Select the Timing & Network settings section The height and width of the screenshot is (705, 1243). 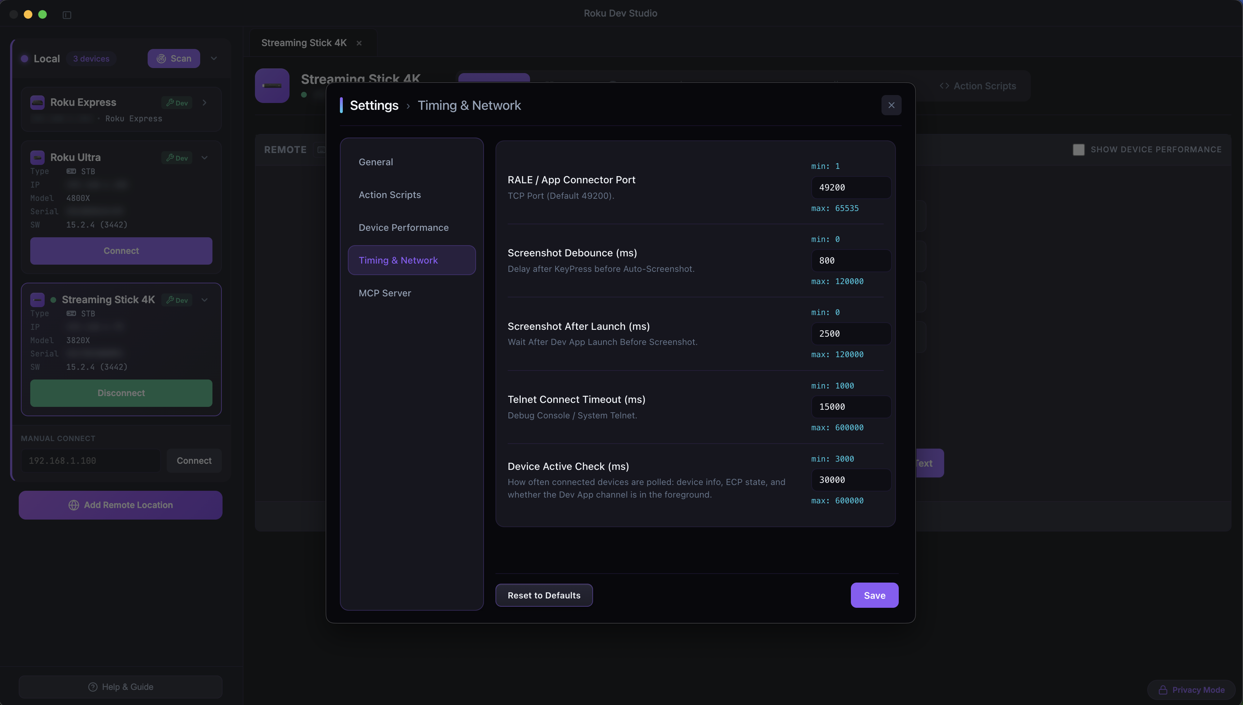pos(412,260)
